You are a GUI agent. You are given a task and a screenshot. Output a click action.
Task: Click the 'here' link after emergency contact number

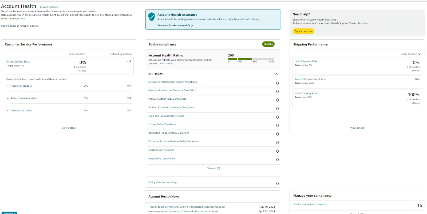tap(22, 19)
